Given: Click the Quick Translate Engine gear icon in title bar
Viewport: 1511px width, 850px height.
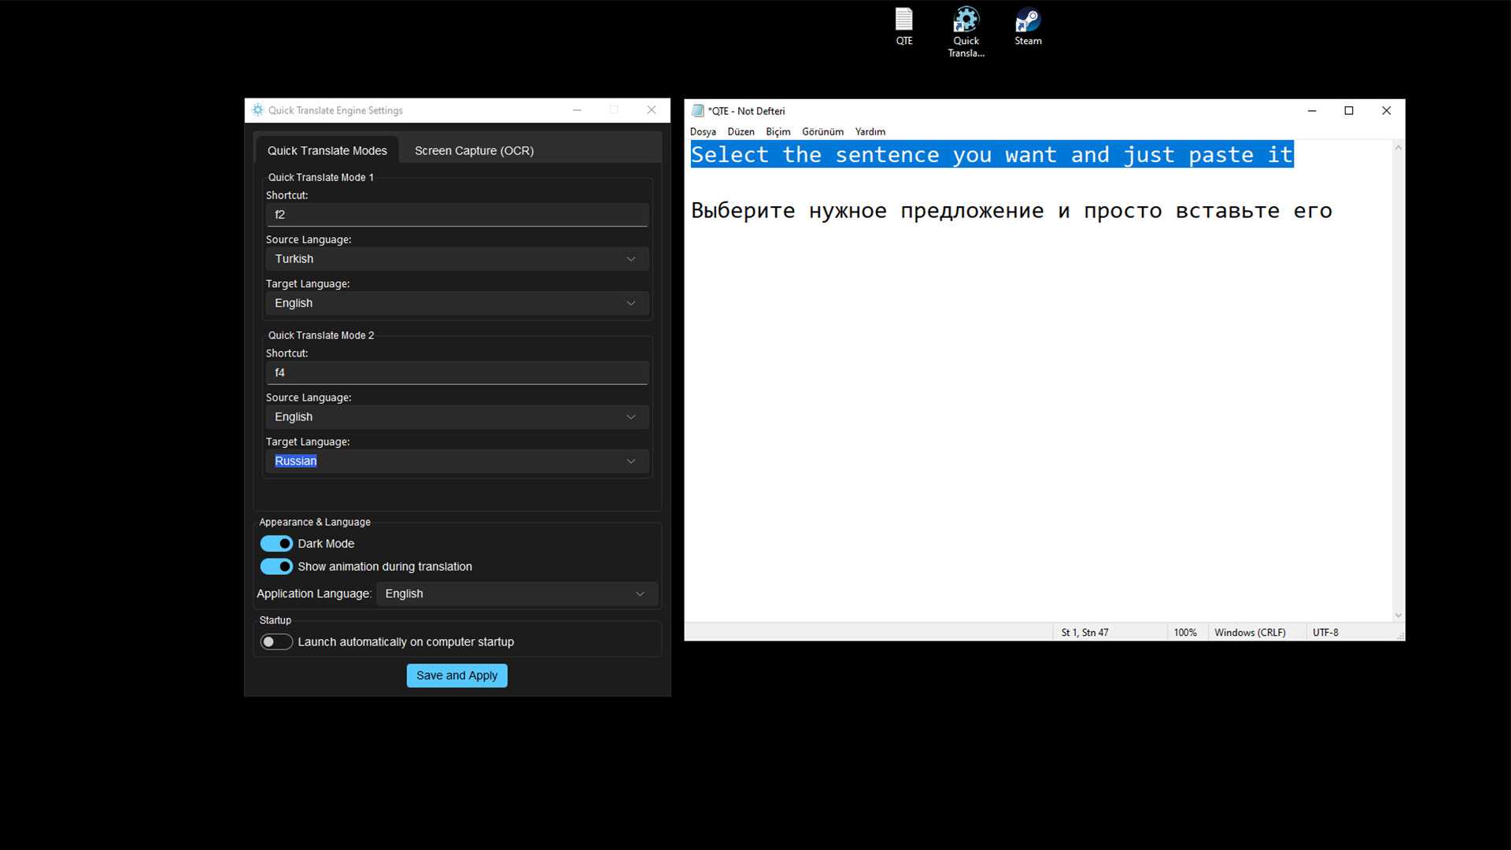Looking at the screenshot, I should (258, 110).
